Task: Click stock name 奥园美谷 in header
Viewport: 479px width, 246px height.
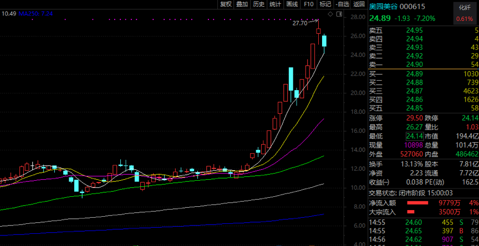Action: (x=384, y=6)
